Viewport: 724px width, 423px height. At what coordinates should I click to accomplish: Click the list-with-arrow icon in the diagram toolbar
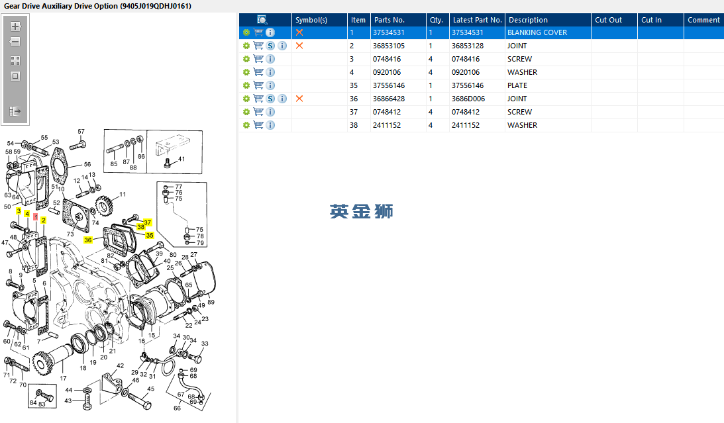15,111
